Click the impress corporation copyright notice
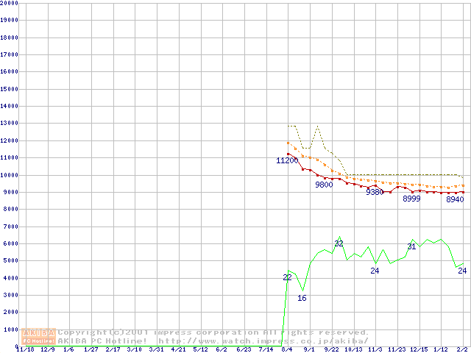Viewport: 471px width, 353px height. (x=213, y=332)
